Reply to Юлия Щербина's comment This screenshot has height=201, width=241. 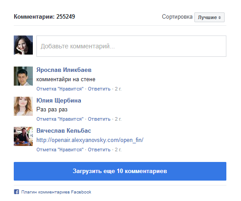click(x=99, y=119)
